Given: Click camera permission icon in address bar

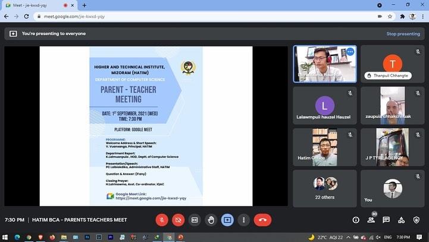Looking at the screenshot, I should pyautogui.click(x=380, y=17).
